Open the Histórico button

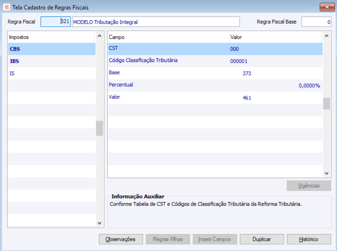pos(309,239)
